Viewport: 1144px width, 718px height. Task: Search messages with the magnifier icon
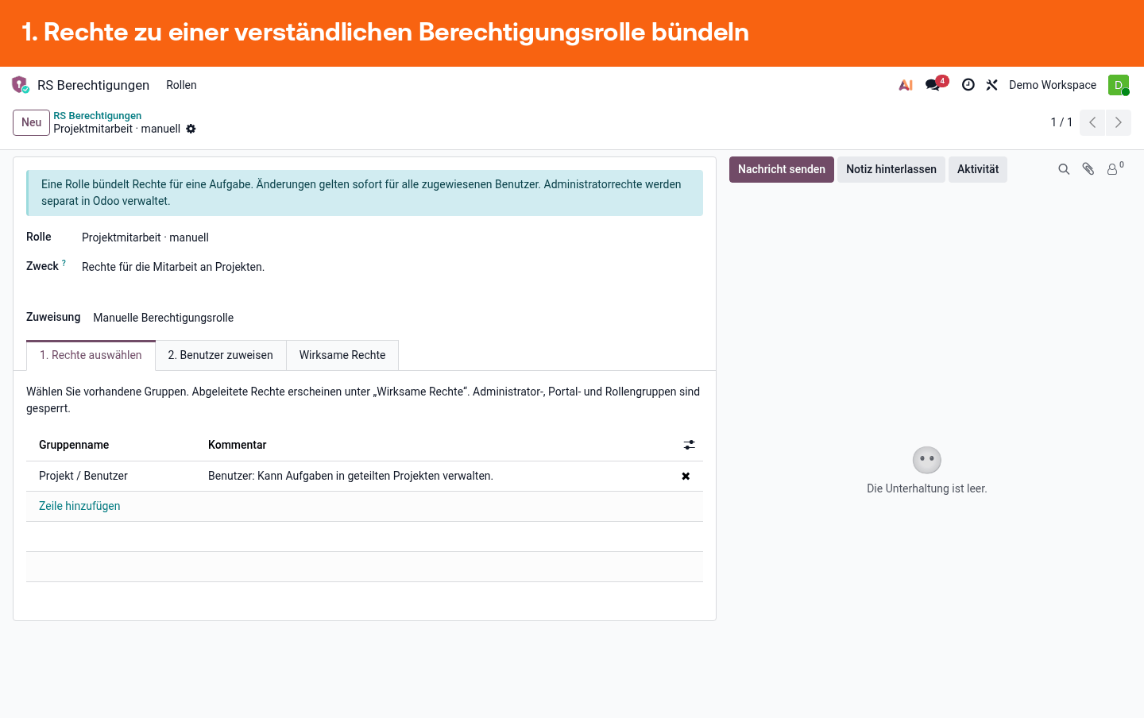[1064, 169]
